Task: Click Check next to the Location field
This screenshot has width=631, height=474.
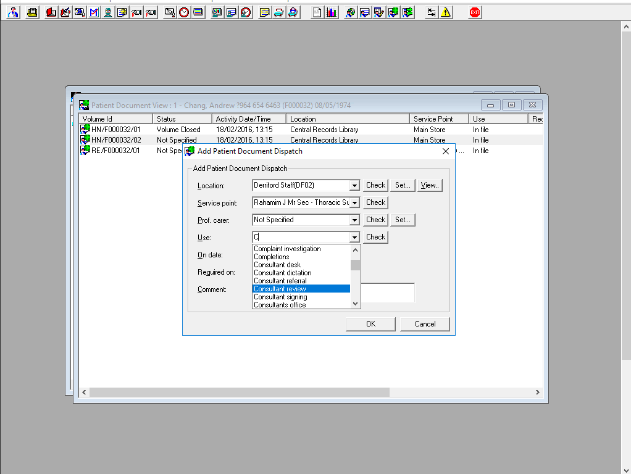Action: pos(375,185)
